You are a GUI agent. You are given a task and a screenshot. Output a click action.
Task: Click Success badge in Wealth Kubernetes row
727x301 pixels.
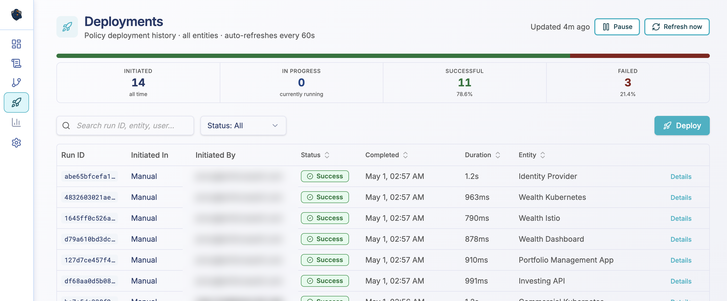click(x=325, y=197)
